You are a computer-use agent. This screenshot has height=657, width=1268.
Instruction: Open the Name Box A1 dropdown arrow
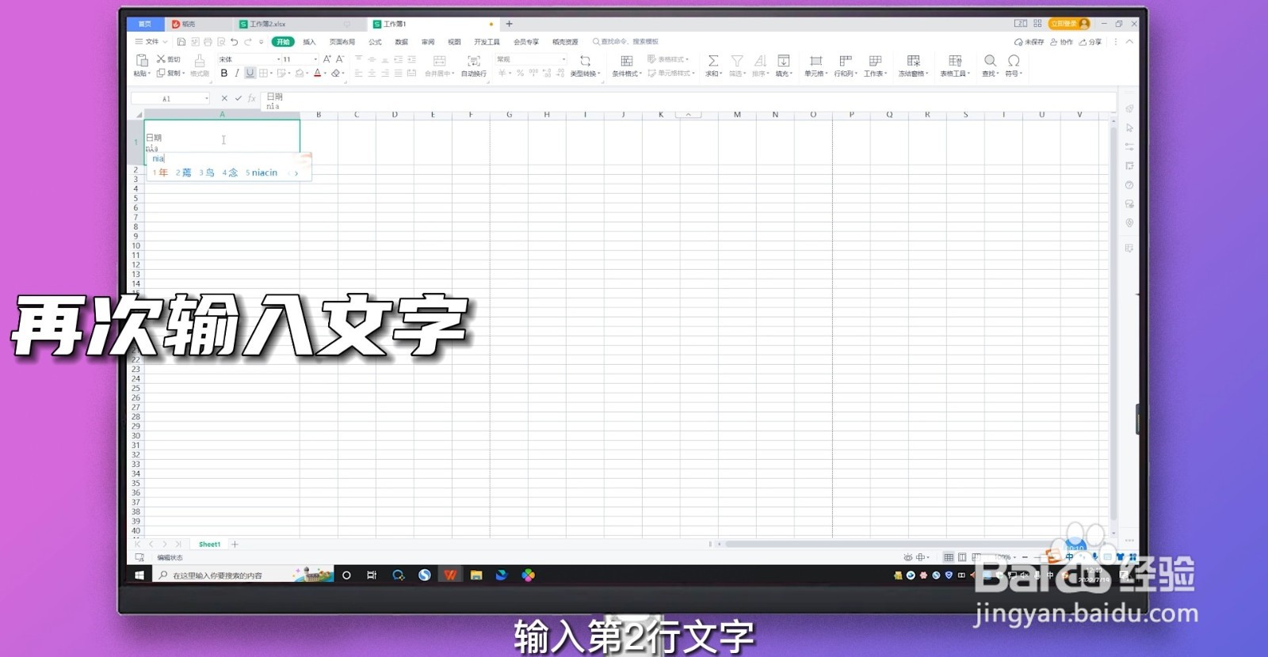click(207, 99)
